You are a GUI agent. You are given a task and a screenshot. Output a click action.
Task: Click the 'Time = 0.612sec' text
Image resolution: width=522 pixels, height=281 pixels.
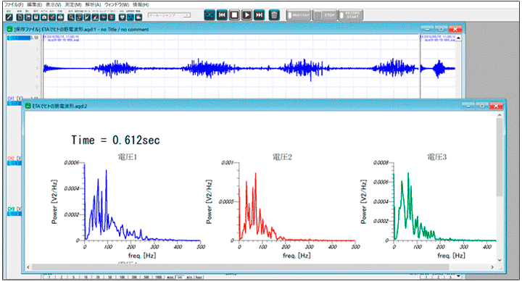click(115, 140)
